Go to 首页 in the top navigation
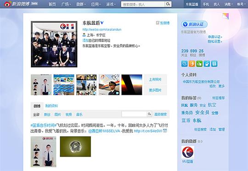Image resolution: width=248 pixels, height=171 pixels. pyautogui.click(x=52, y=4)
